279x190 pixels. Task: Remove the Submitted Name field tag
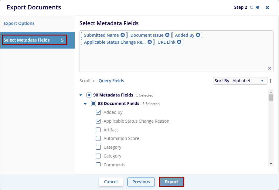click(x=122, y=35)
